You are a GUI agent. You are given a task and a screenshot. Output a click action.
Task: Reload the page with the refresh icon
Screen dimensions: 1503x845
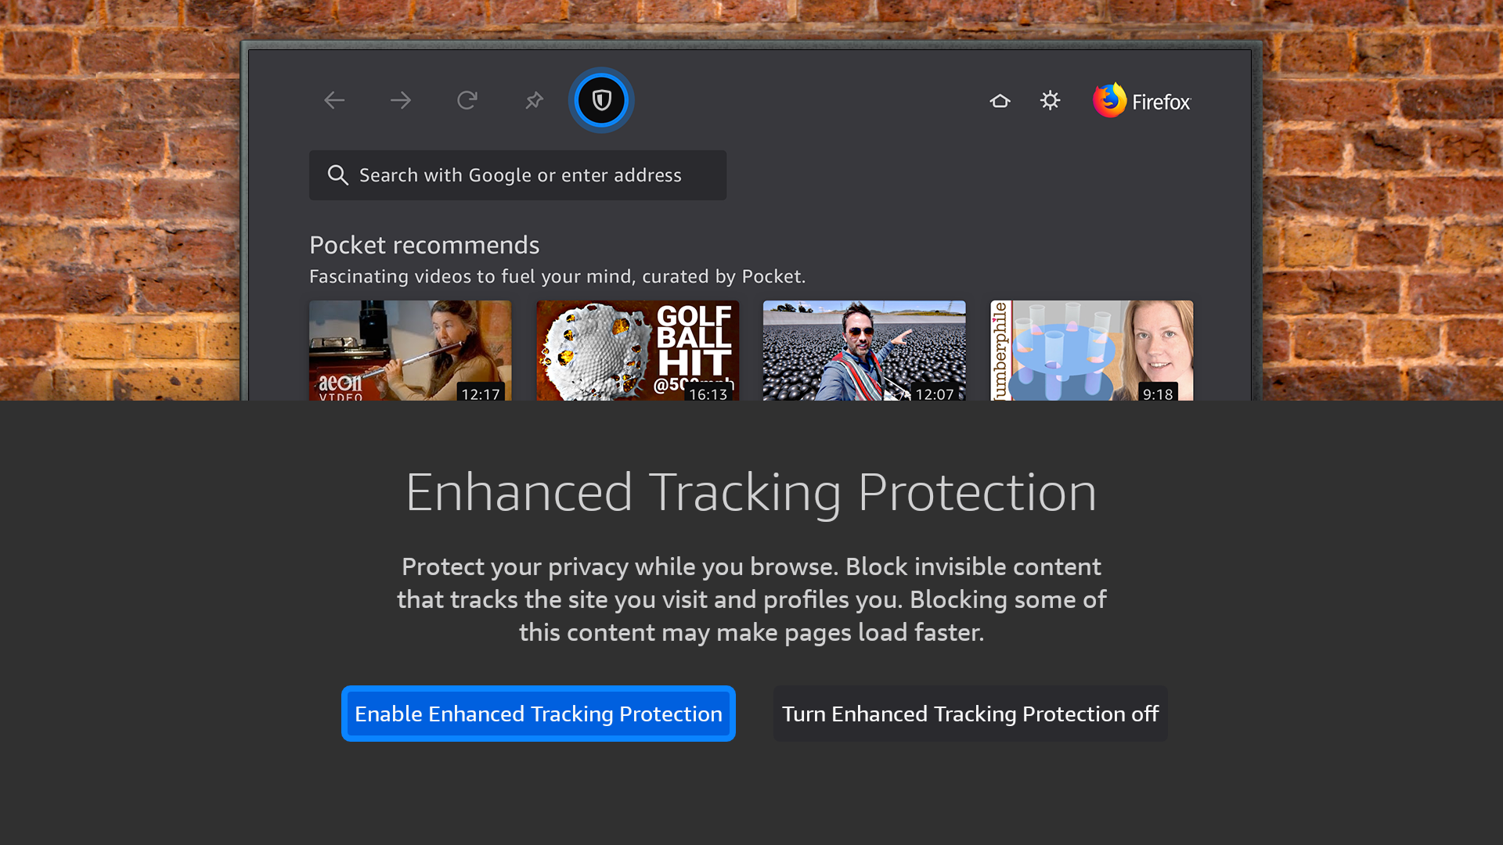coord(467,100)
